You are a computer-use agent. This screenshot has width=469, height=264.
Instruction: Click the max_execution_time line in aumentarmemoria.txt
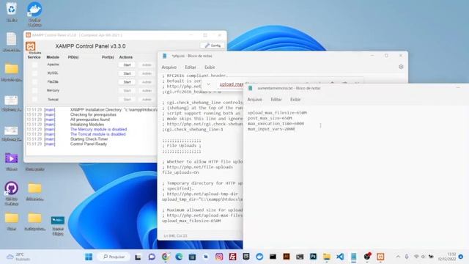[276, 124]
